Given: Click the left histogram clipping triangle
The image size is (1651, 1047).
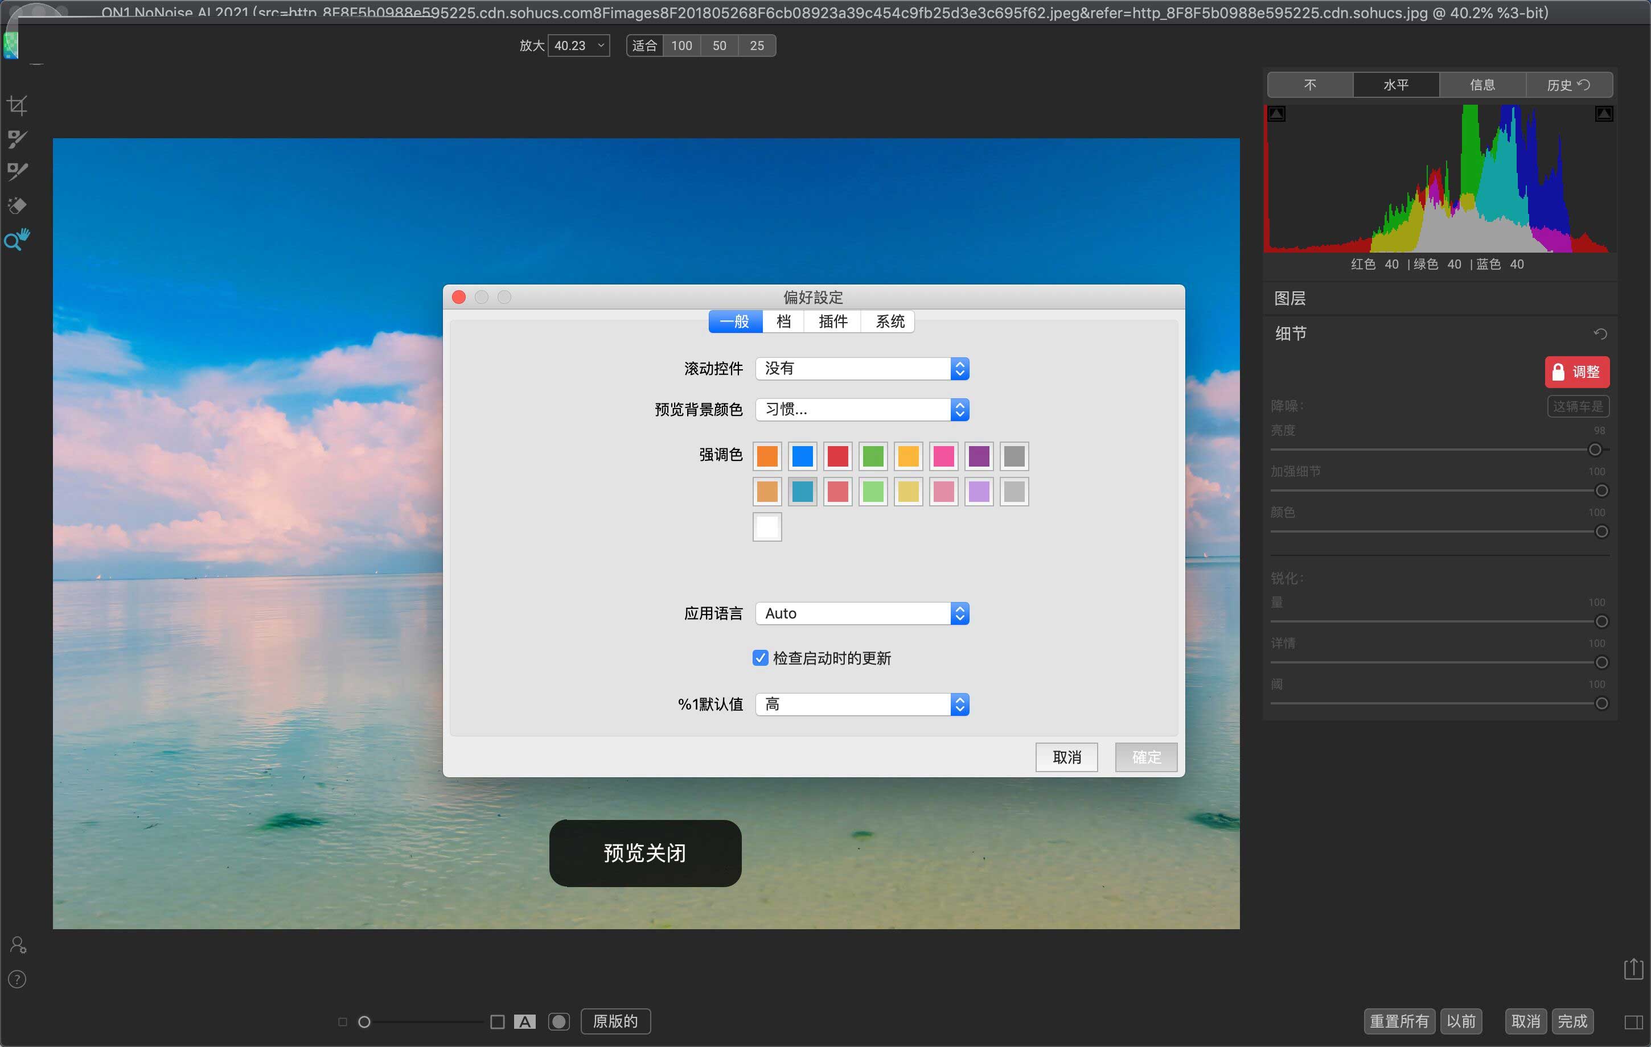Looking at the screenshot, I should pos(1276,114).
